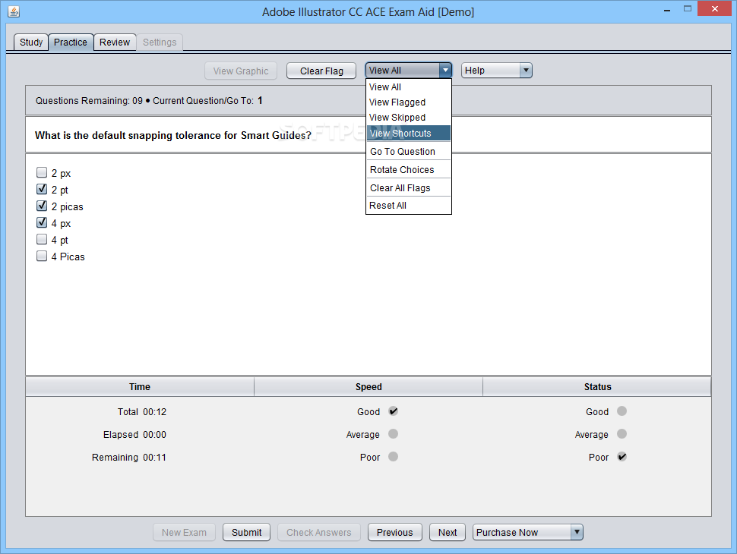Select the Good status indicator
The image size is (737, 554).
(622, 411)
